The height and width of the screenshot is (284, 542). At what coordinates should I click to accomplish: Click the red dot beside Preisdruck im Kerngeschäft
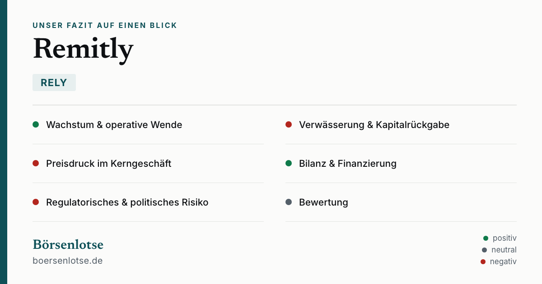[x=36, y=163]
